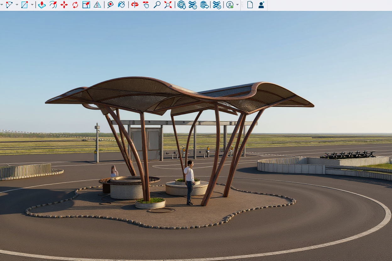Open the blank new document icon
392x261 pixels.
(250, 5)
